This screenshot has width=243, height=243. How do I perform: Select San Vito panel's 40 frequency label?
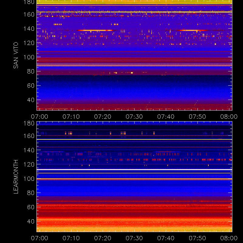tap(31, 100)
